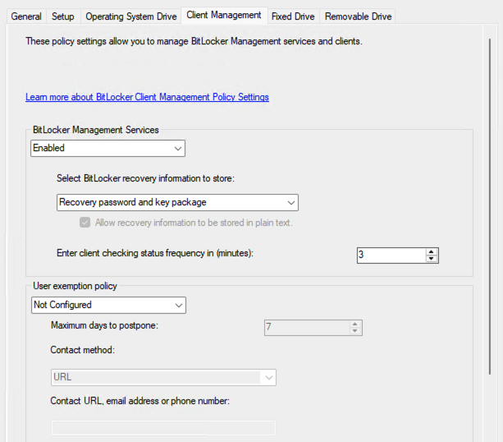
Task: Open the Setup tab
Action: pyautogui.click(x=63, y=16)
